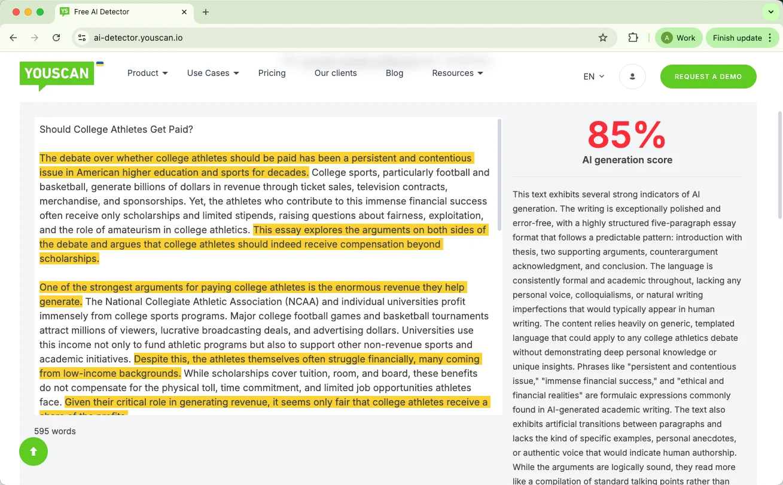Open the Resources dropdown
Image resolution: width=783 pixels, height=485 pixels.
click(457, 73)
